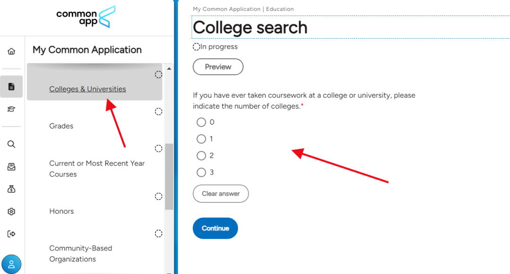Select the graduation cap icon in sidebar
This screenshot has width=510, height=274.
(11, 109)
